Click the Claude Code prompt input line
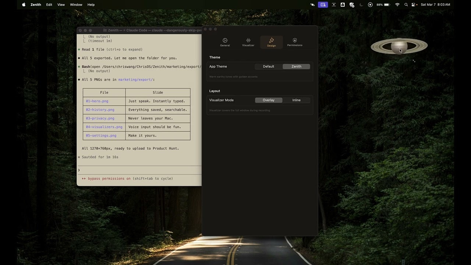The image size is (471, 265). (140, 170)
